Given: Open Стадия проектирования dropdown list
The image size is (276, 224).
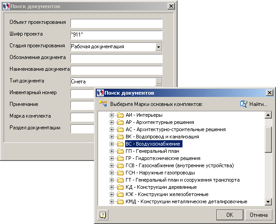Looking at the screenshot, I should (158, 46).
